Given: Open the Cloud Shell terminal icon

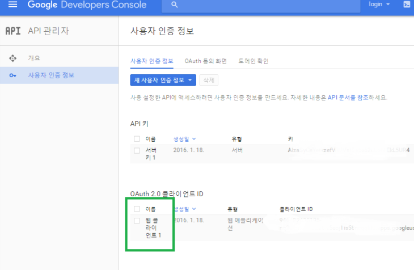Looking at the screenshot, I should 407,5.
